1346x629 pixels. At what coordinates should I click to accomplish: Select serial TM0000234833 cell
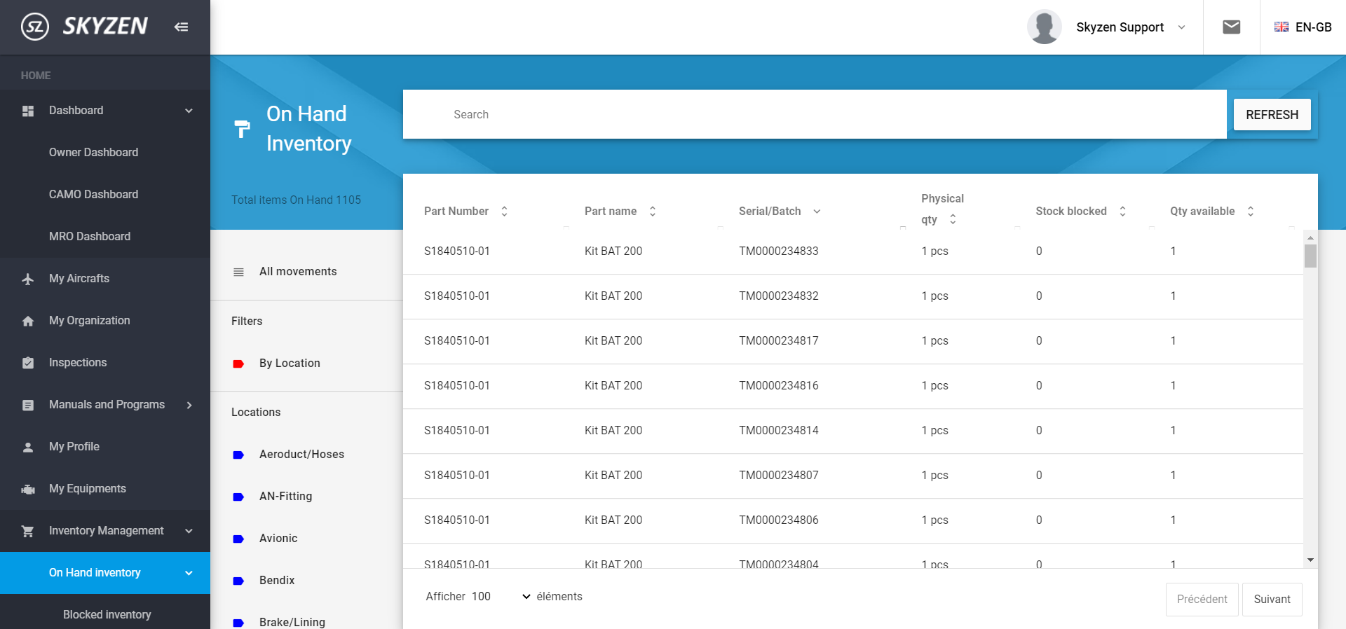tap(778, 251)
